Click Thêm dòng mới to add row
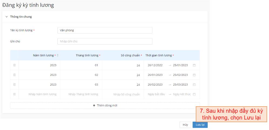269x130 pixels. coord(105,105)
